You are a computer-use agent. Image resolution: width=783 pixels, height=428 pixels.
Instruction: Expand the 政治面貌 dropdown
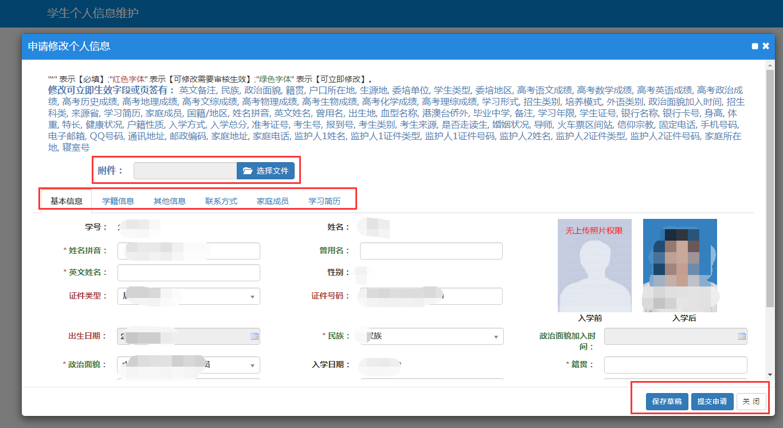tap(252, 365)
